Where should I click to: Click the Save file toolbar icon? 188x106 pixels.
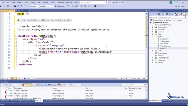(x=15, y=6)
